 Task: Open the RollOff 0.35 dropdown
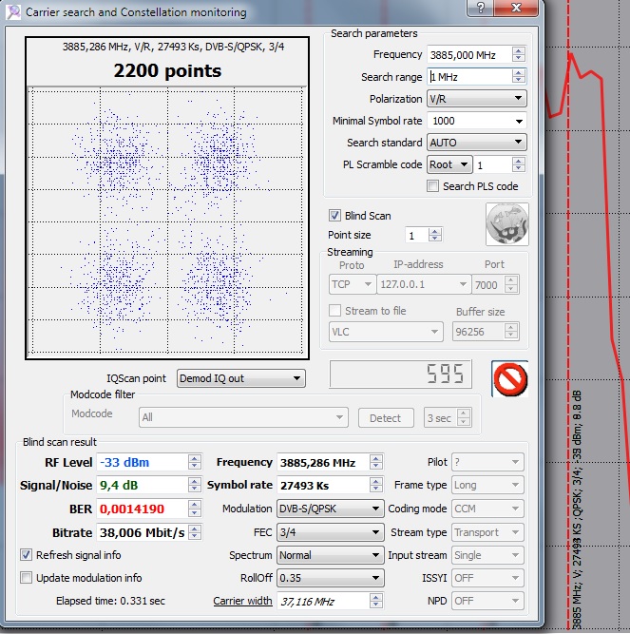(x=330, y=578)
